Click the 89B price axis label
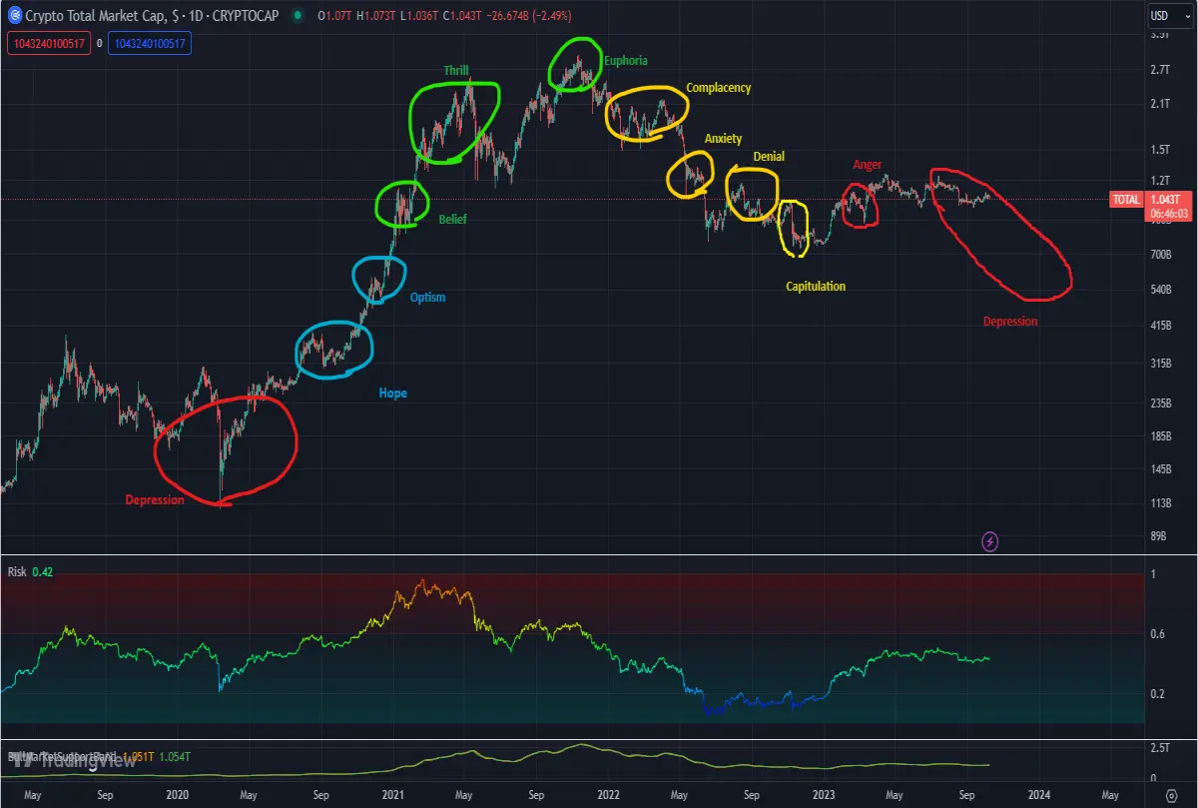Screen dimensions: 1198x808 (x=1159, y=537)
